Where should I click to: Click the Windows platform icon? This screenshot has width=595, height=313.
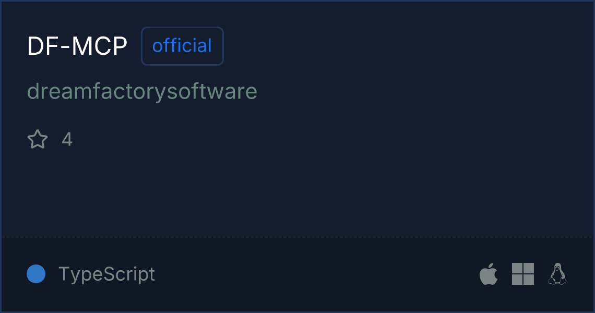(x=523, y=274)
